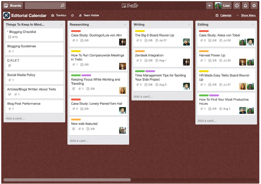Open the settings gear icon
This screenshot has width=261, height=184.
[254, 6]
